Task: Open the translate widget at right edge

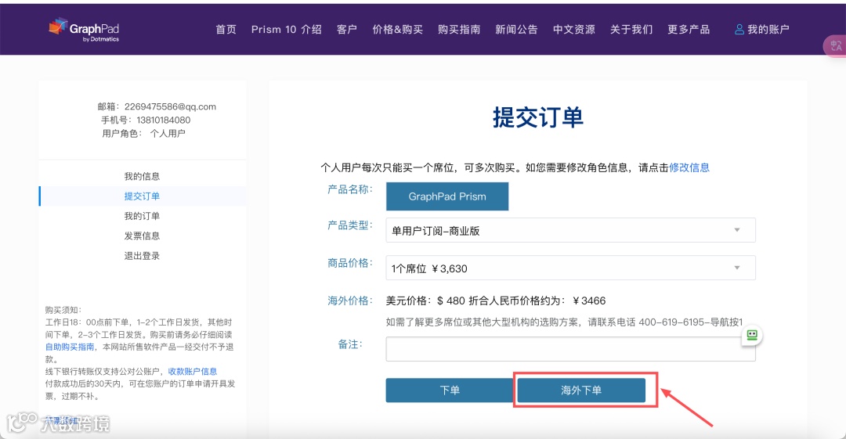Action: [835, 46]
